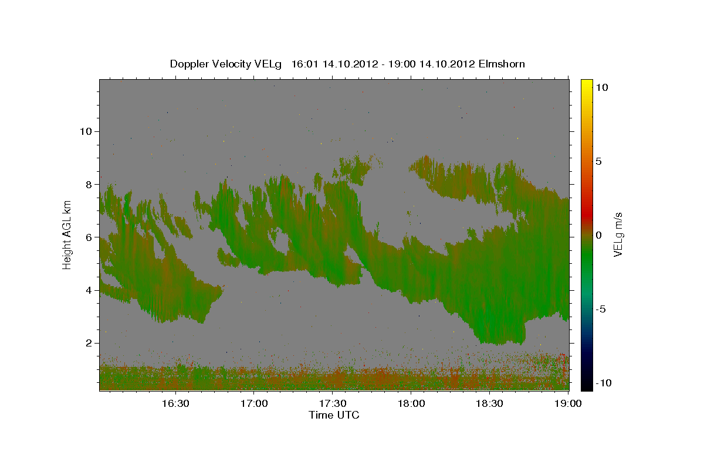Pick the yellow top of the colorbar
The image size is (704, 469).
tap(586, 85)
